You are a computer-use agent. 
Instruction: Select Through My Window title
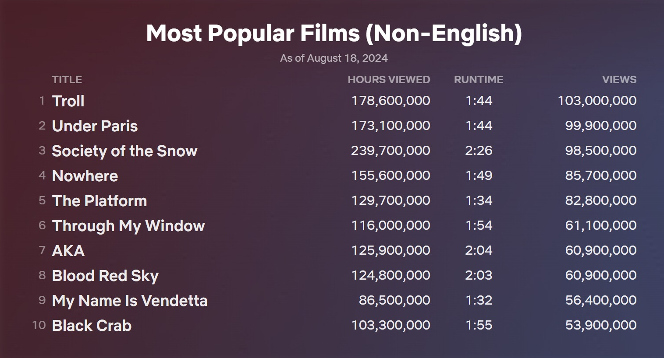coord(128,226)
